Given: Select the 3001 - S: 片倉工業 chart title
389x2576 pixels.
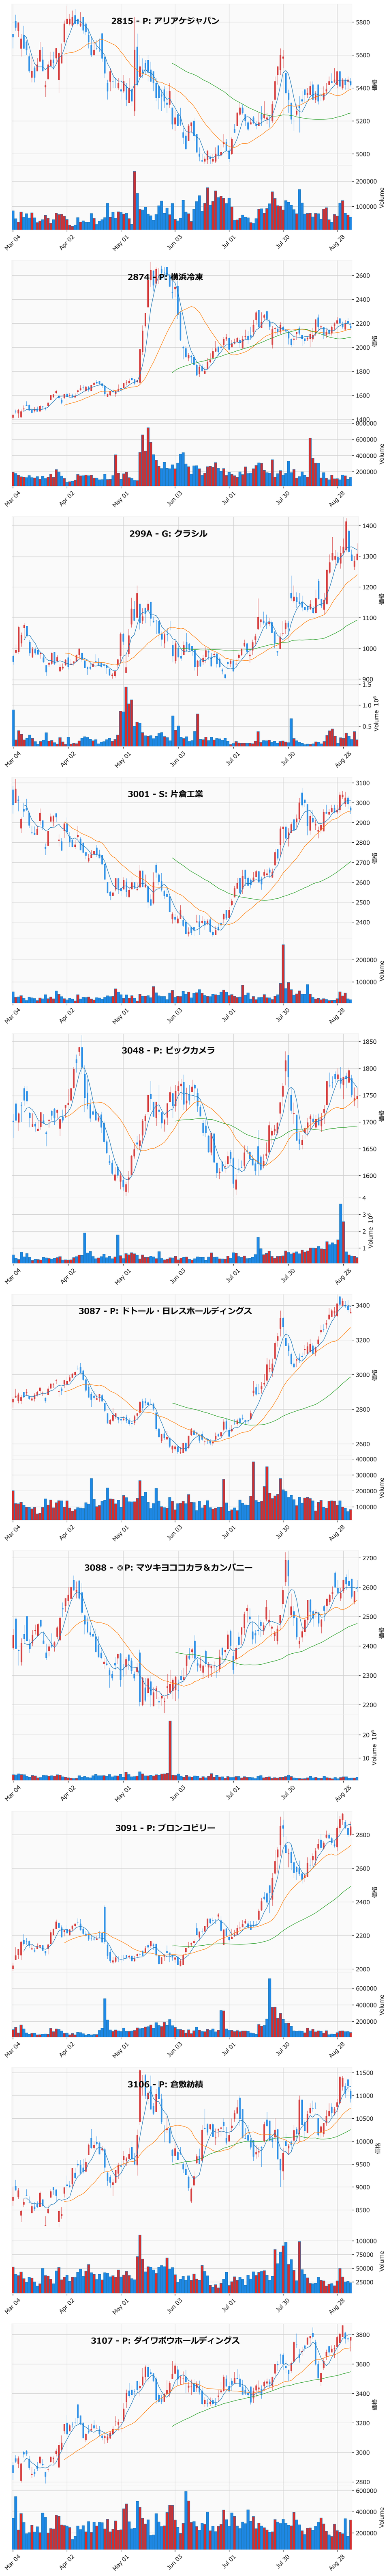Looking at the screenshot, I should coord(166,794).
